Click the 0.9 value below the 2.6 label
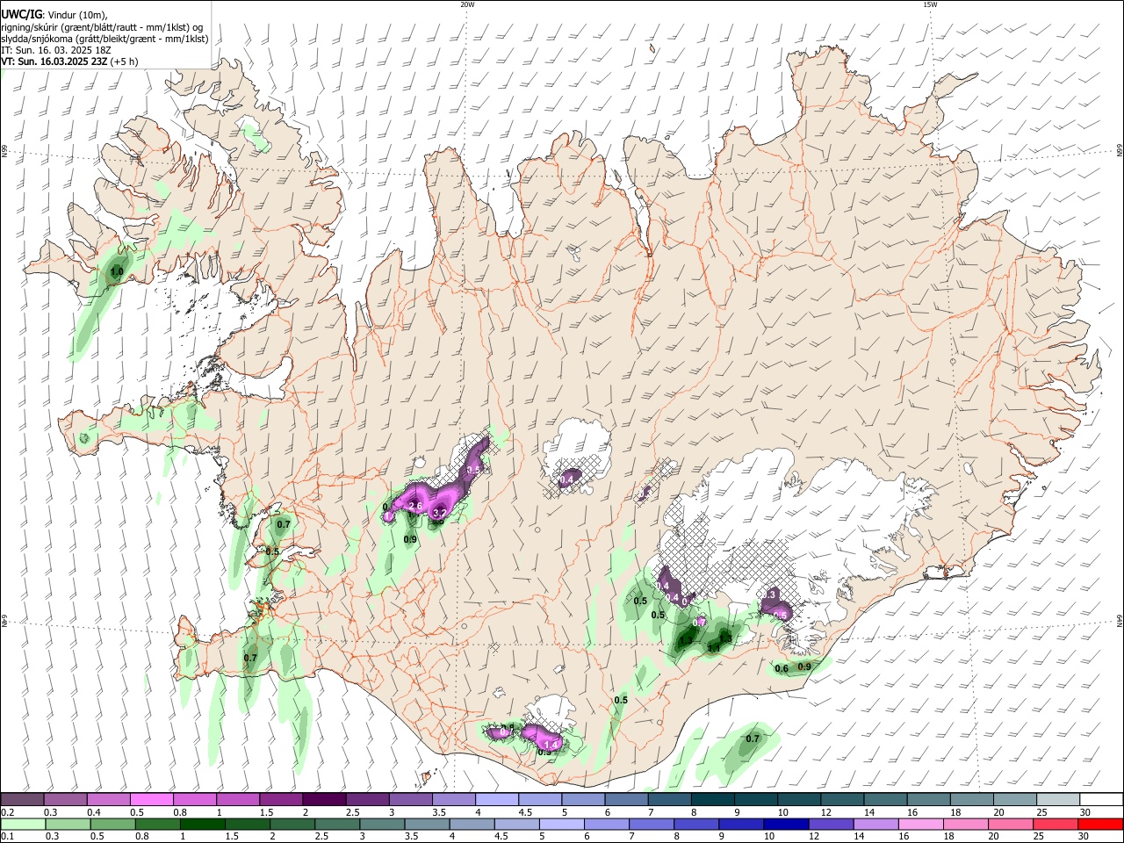The width and height of the screenshot is (1124, 843). click(410, 539)
